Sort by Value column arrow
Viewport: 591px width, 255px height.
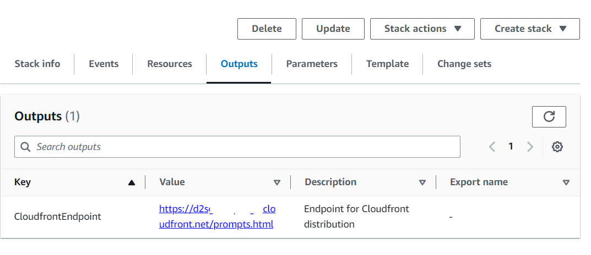277,182
